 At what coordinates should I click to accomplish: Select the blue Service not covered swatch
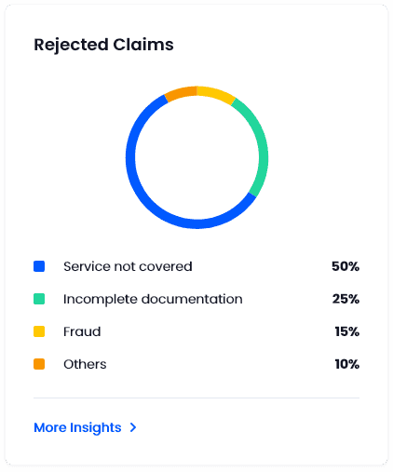(39, 266)
